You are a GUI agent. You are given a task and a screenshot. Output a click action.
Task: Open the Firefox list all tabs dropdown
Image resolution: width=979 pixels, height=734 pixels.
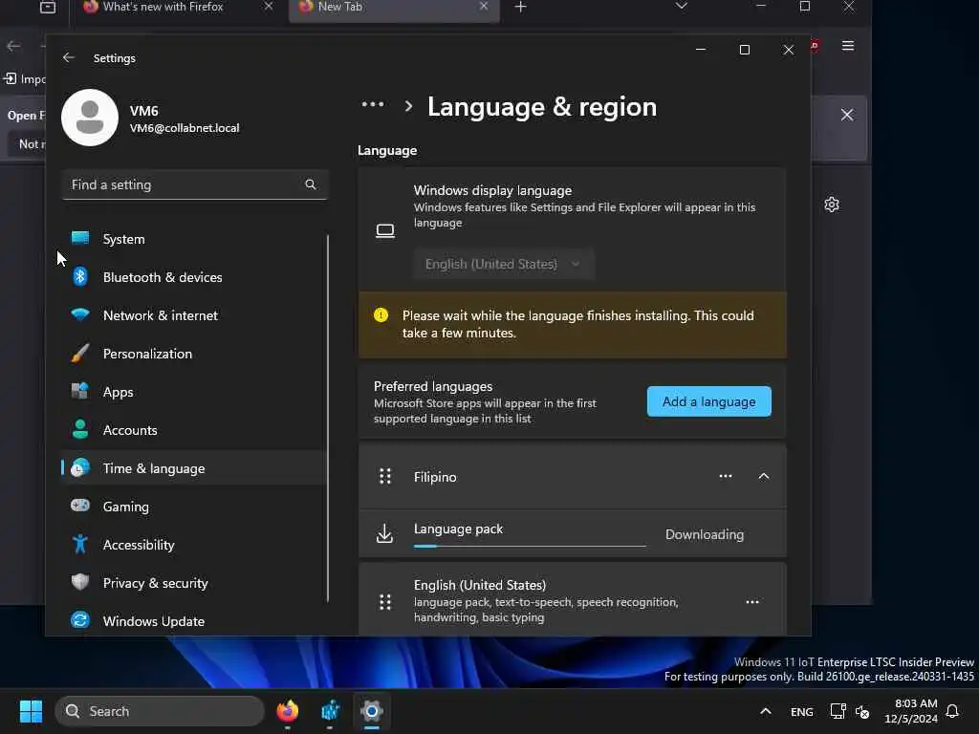[681, 7]
